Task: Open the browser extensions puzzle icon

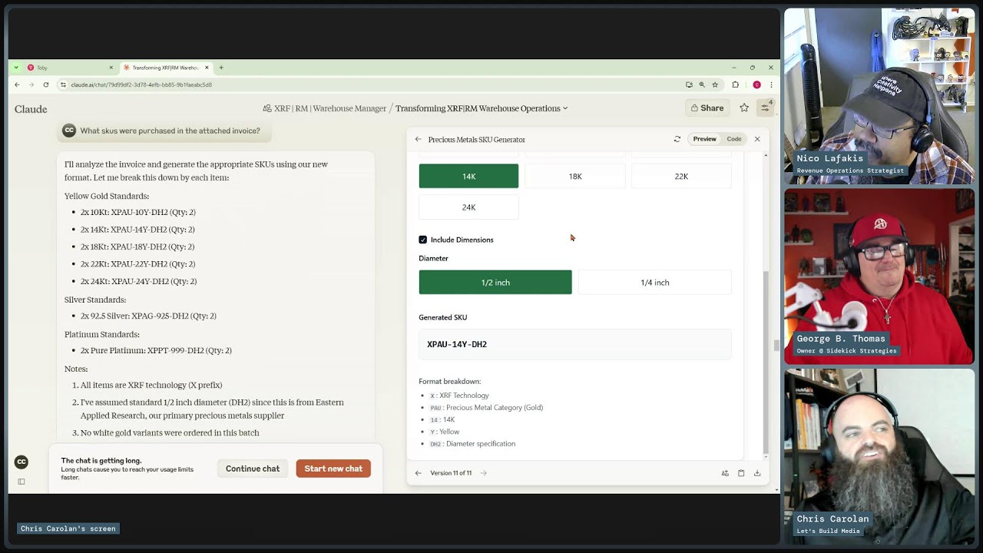Action: (x=735, y=84)
